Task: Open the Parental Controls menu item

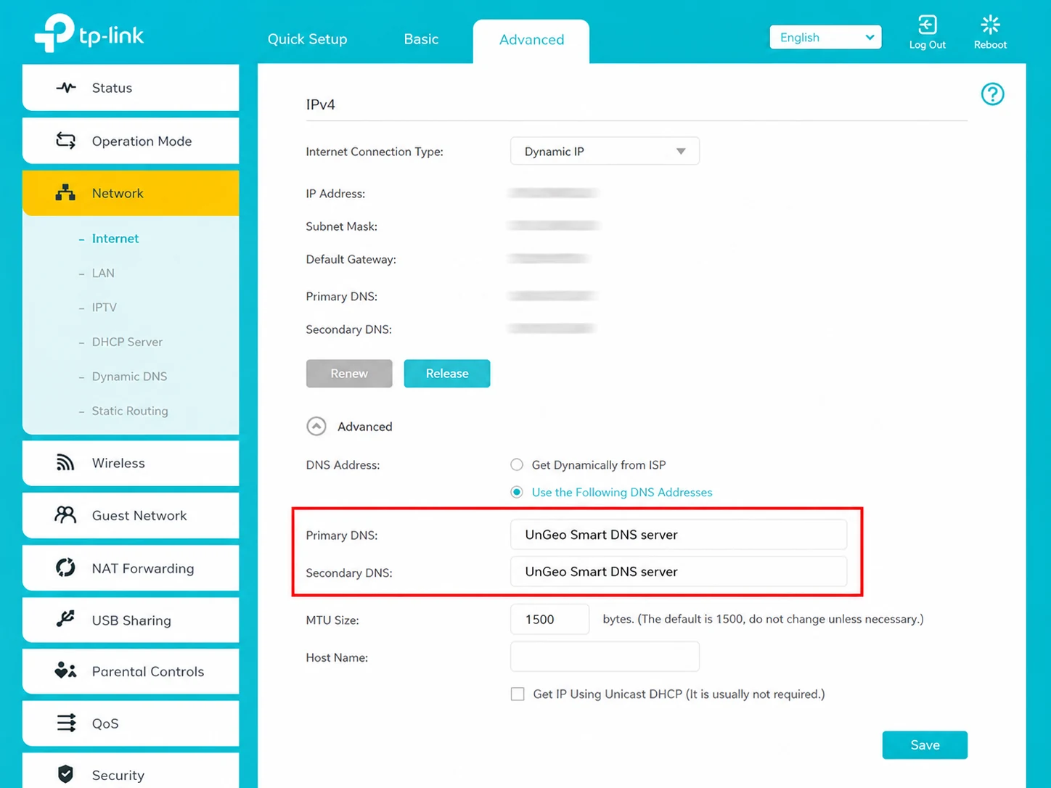Action: click(x=131, y=671)
